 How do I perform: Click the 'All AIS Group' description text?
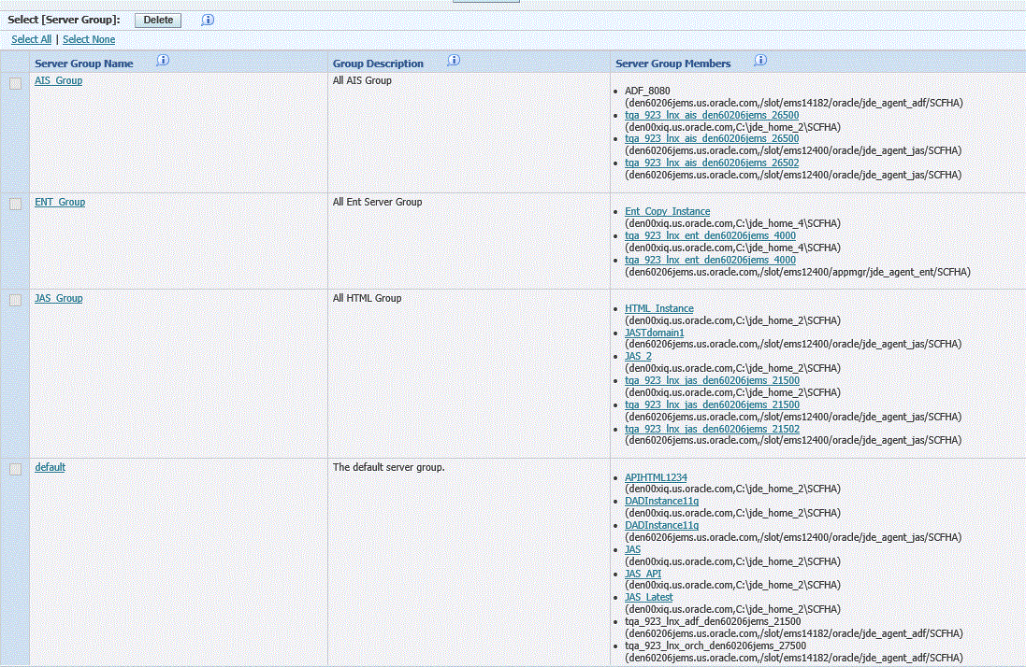[362, 80]
